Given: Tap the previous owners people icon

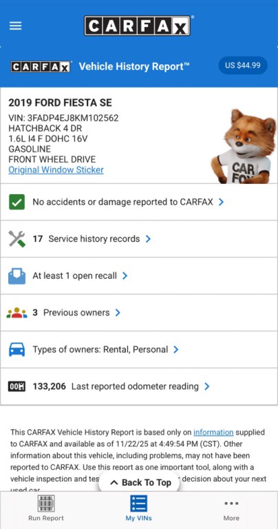Looking at the screenshot, I should (x=17, y=313).
